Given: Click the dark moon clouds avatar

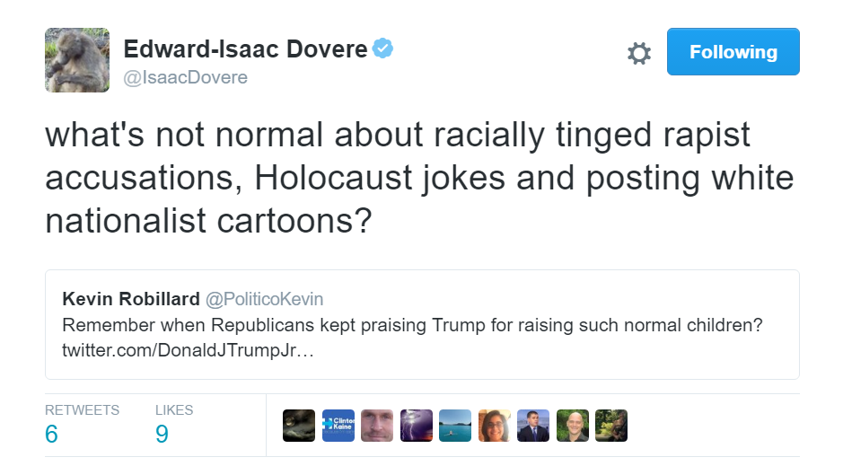Looking at the screenshot, I should (299, 426).
